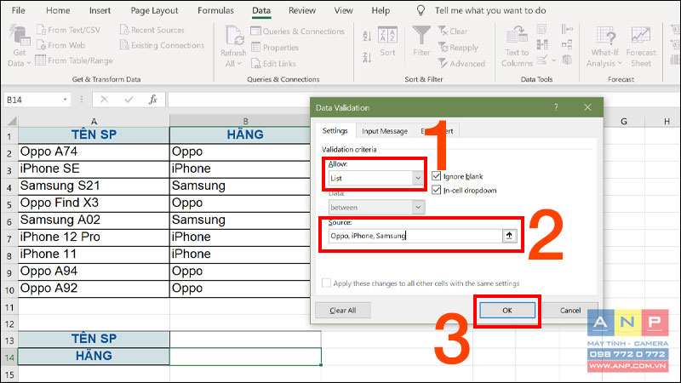Import data From Text/CSV
Viewport: 681px width, 383px height.
pyautogui.click(x=69, y=30)
